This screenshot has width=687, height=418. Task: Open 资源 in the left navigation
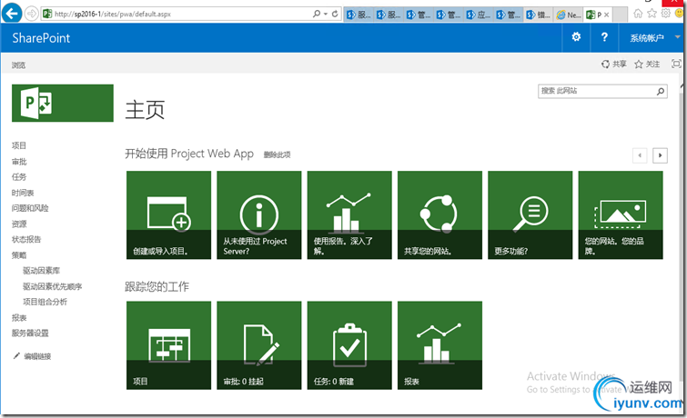pyautogui.click(x=19, y=224)
